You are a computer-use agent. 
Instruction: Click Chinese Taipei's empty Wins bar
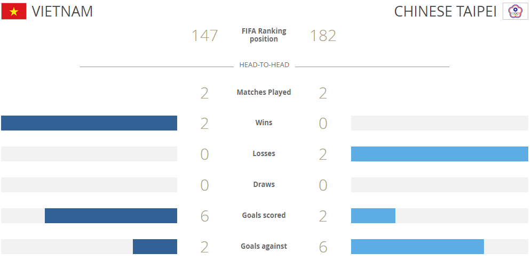439,123
